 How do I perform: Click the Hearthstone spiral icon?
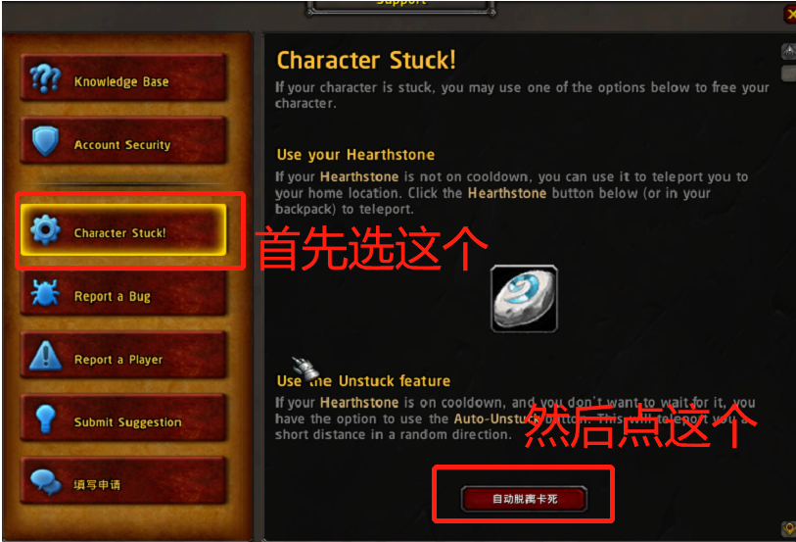coord(524,299)
